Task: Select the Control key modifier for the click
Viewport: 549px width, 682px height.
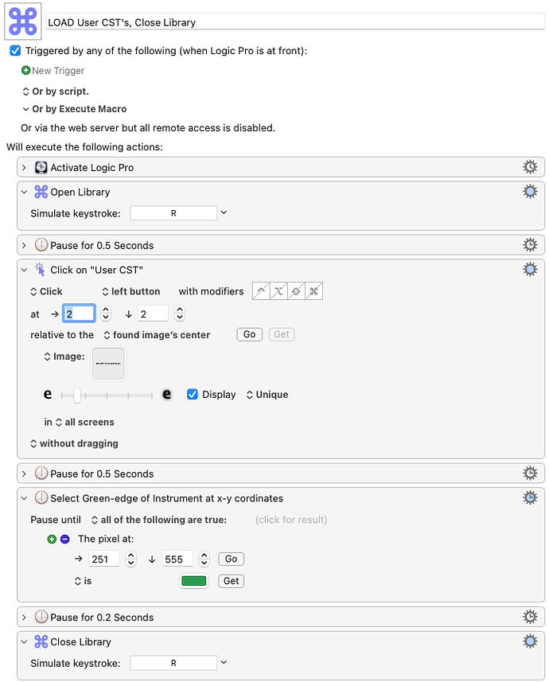Action: pyautogui.click(x=261, y=290)
